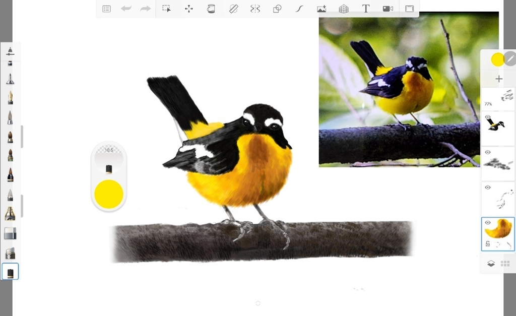This screenshot has width=516, height=316.
Task: Open the layer stack editor icon
Action: (x=491, y=264)
